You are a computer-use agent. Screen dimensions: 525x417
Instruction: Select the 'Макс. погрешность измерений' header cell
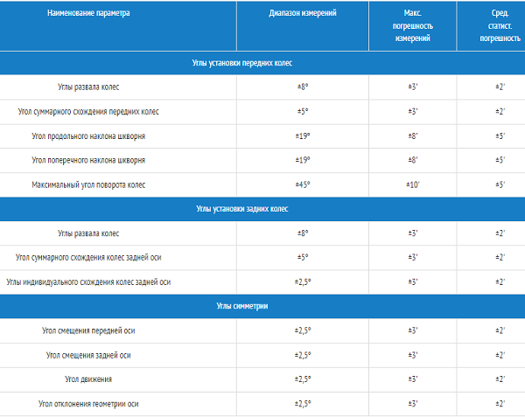413,26
